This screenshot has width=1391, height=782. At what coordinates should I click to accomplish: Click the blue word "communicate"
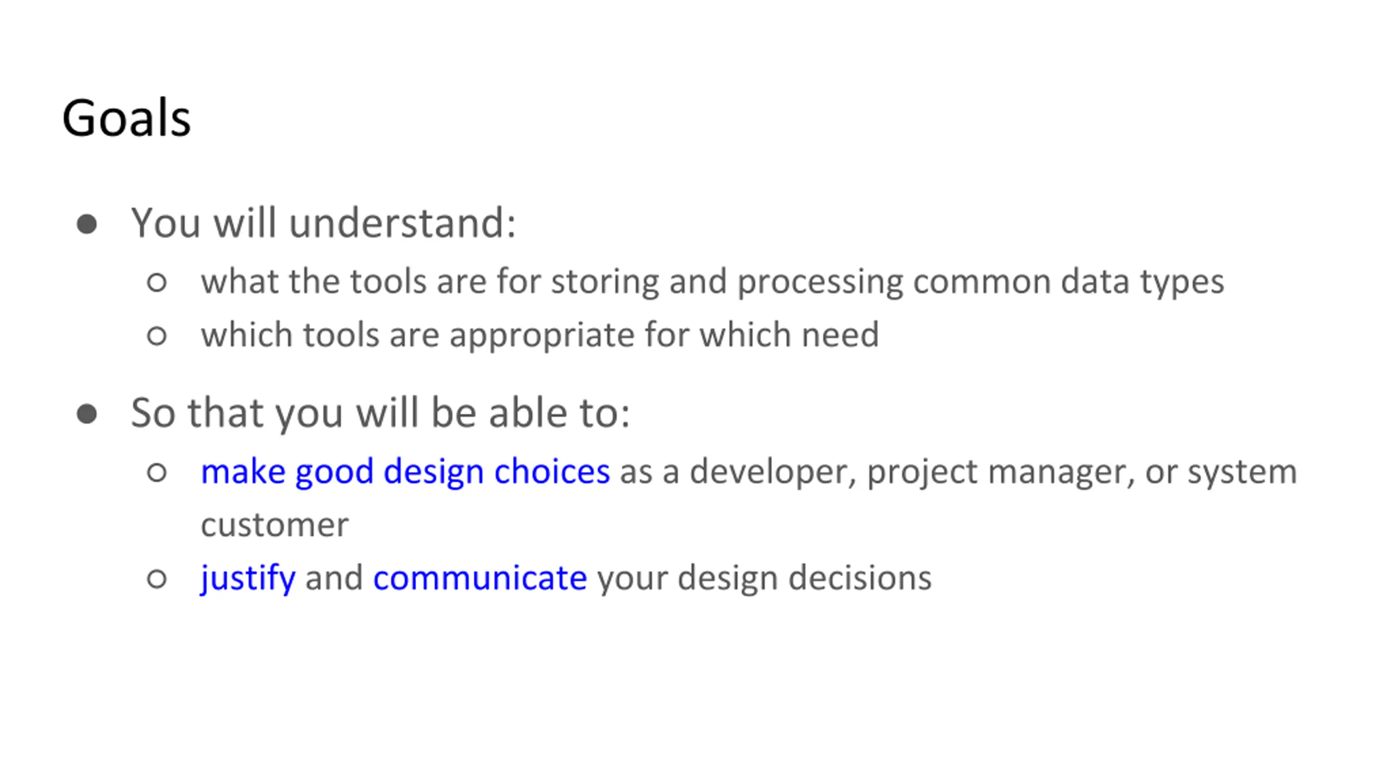tap(480, 578)
